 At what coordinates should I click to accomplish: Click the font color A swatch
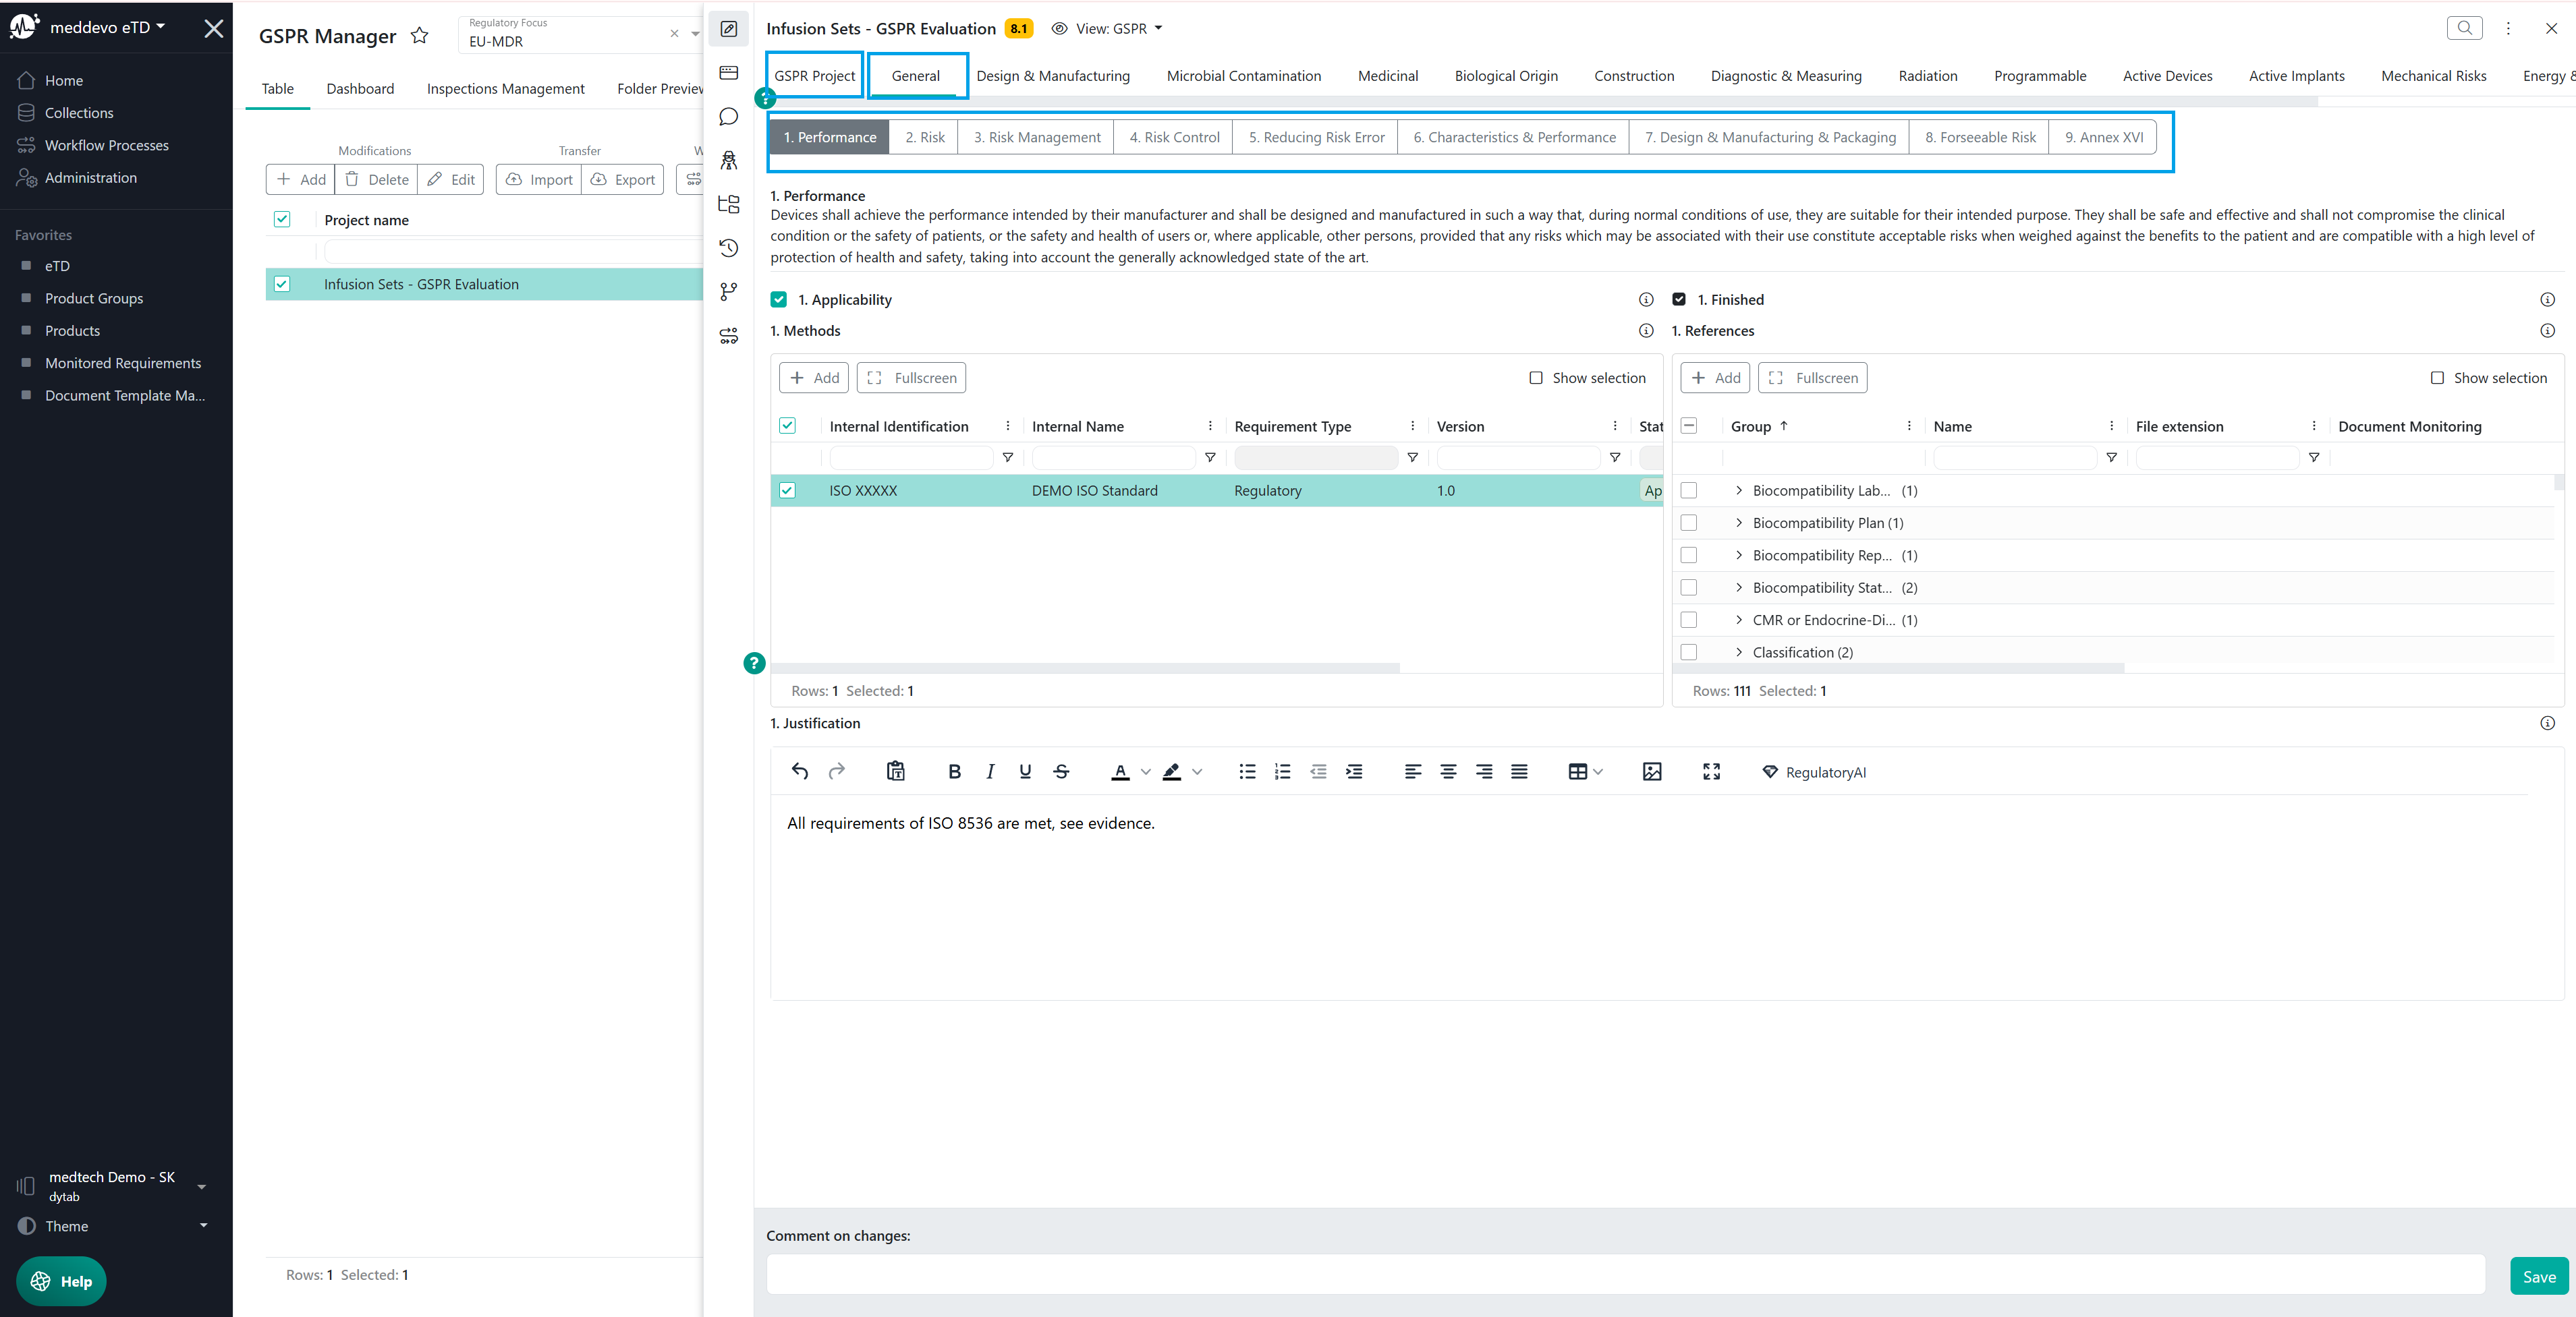click(1120, 771)
